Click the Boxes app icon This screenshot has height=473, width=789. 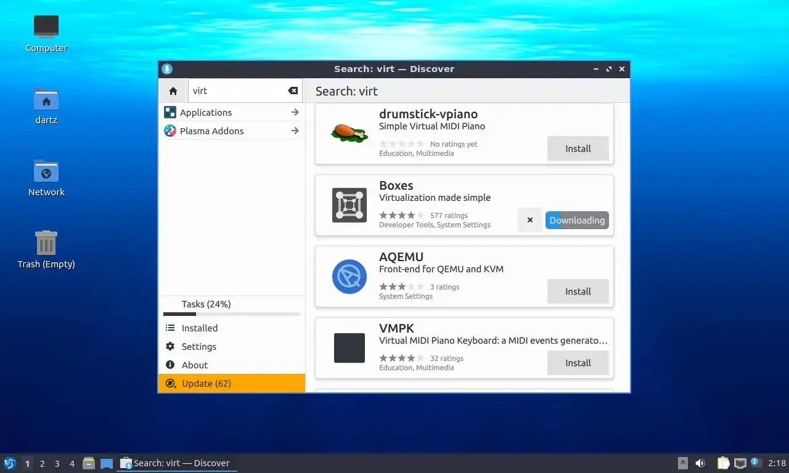tap(350, 205)
